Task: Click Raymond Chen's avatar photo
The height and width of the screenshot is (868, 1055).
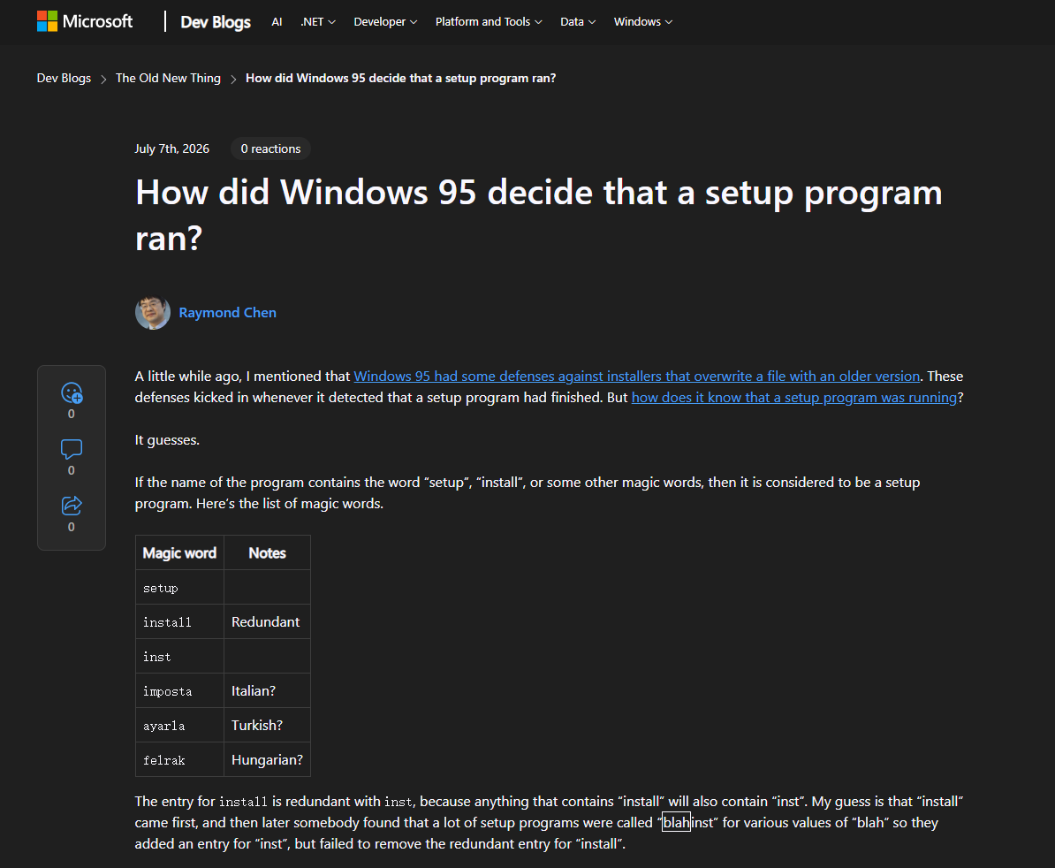Action: tap(153, 313)
